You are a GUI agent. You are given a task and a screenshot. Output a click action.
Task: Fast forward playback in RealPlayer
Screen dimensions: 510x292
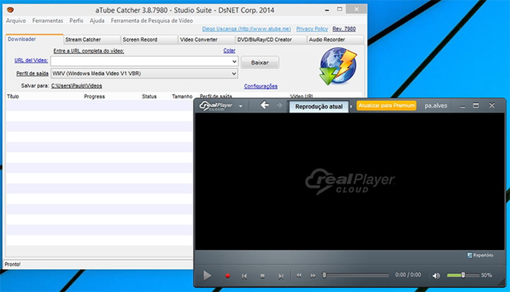point(313,276)
